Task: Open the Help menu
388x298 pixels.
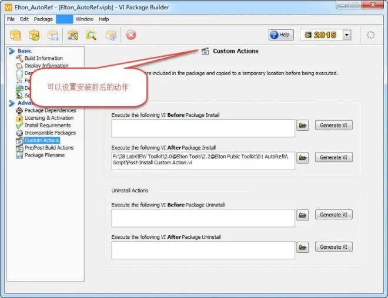Action: pos(103,19)
